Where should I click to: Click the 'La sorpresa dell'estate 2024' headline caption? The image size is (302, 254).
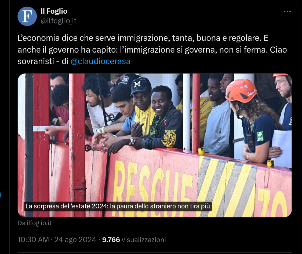click(118, 206)
